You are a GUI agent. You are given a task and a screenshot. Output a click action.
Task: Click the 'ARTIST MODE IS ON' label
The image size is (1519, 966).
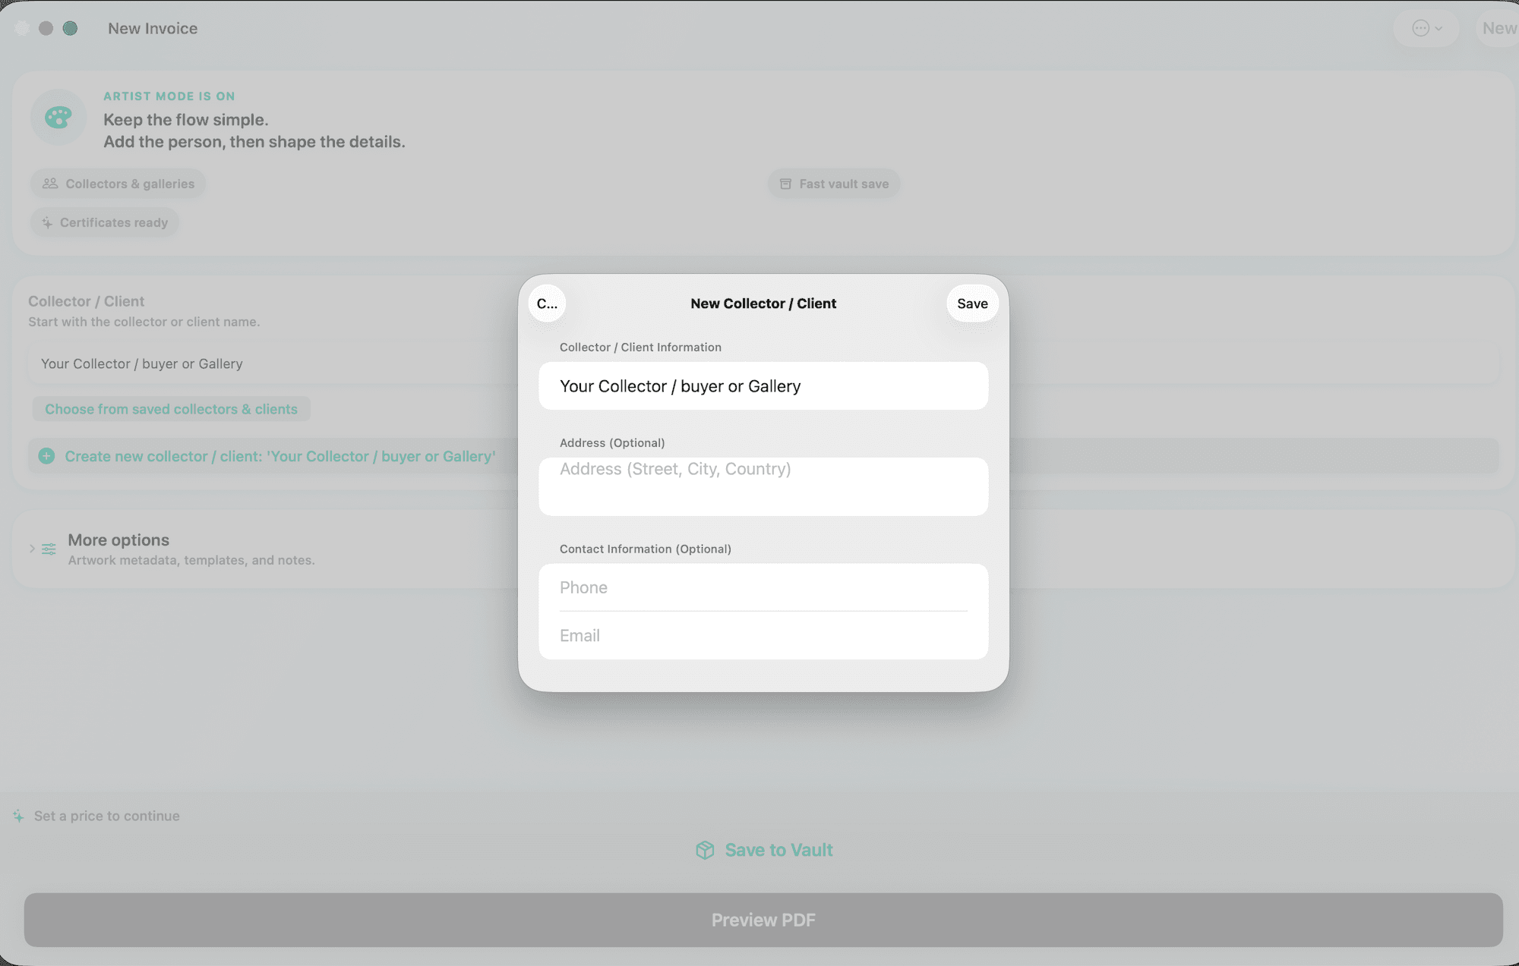click(169, 96)
